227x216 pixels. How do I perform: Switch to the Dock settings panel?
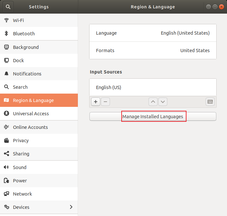18,61
